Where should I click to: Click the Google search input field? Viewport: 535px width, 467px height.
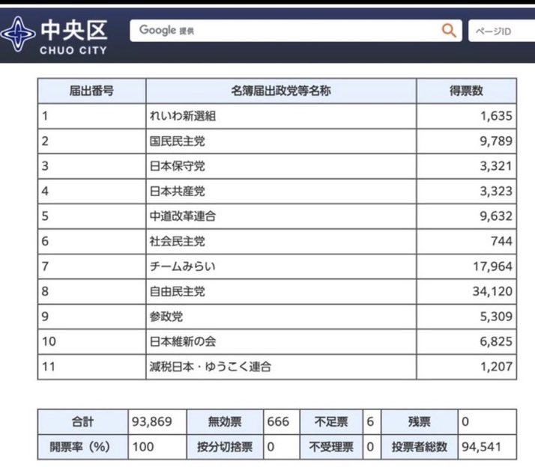tap(285, 31)
